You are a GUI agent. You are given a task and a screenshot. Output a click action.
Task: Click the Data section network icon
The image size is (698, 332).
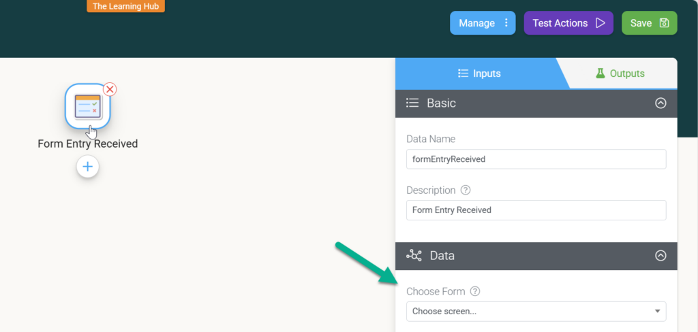click(x=414, y=256)
